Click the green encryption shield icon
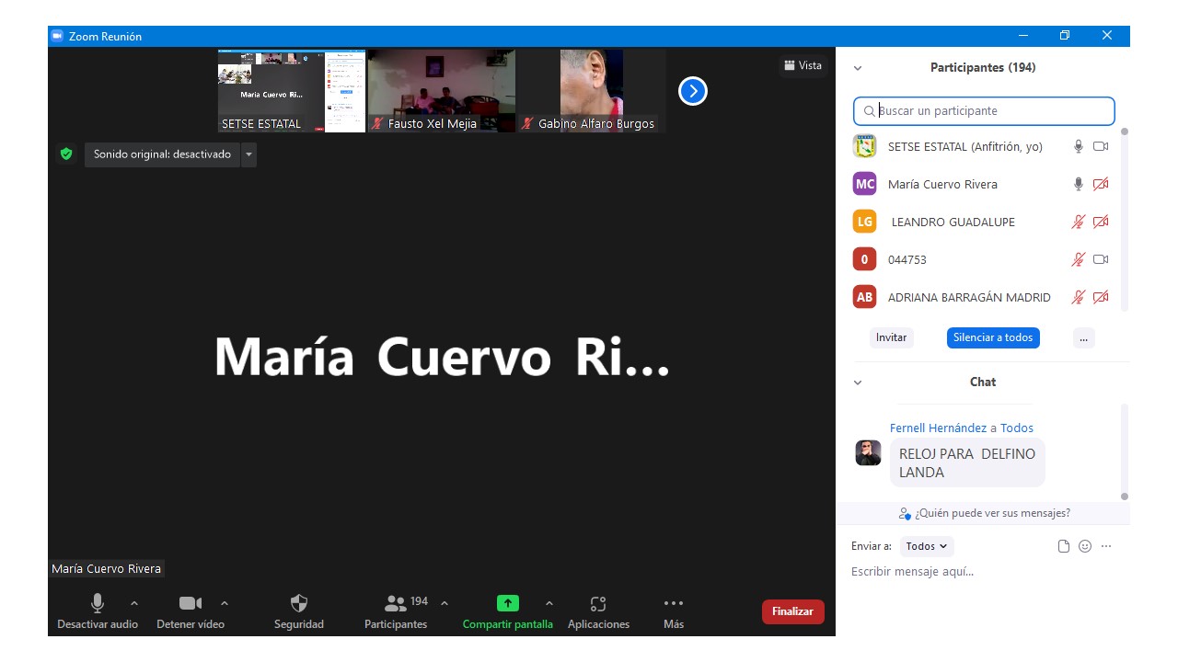The width and height of the screenshot is (1178, 662). coord(66,154)
